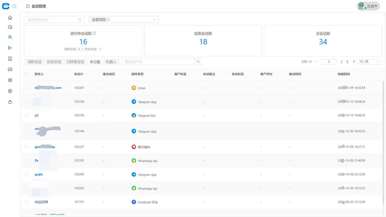Switch to 历史会话 tab
Screen dimensions: 386x217
(x=54, y=62)
